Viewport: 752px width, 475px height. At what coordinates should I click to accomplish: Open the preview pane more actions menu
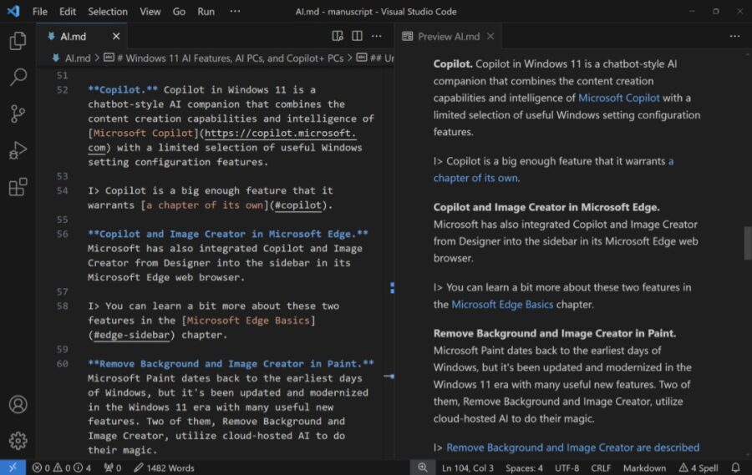(x=734, y=37)
